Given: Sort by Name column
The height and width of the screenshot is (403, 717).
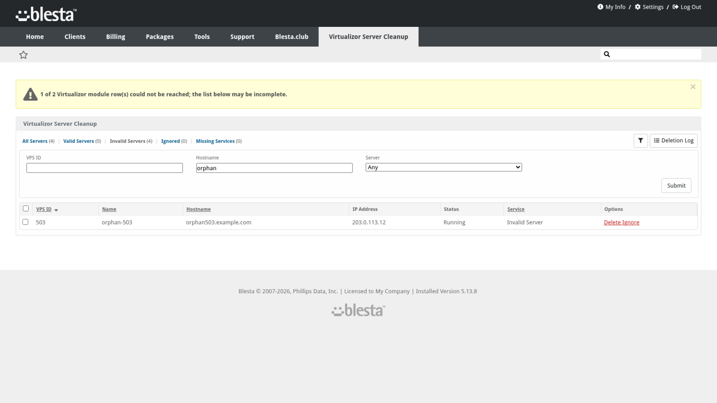Looking at the screenshot, I should point(109,209).
